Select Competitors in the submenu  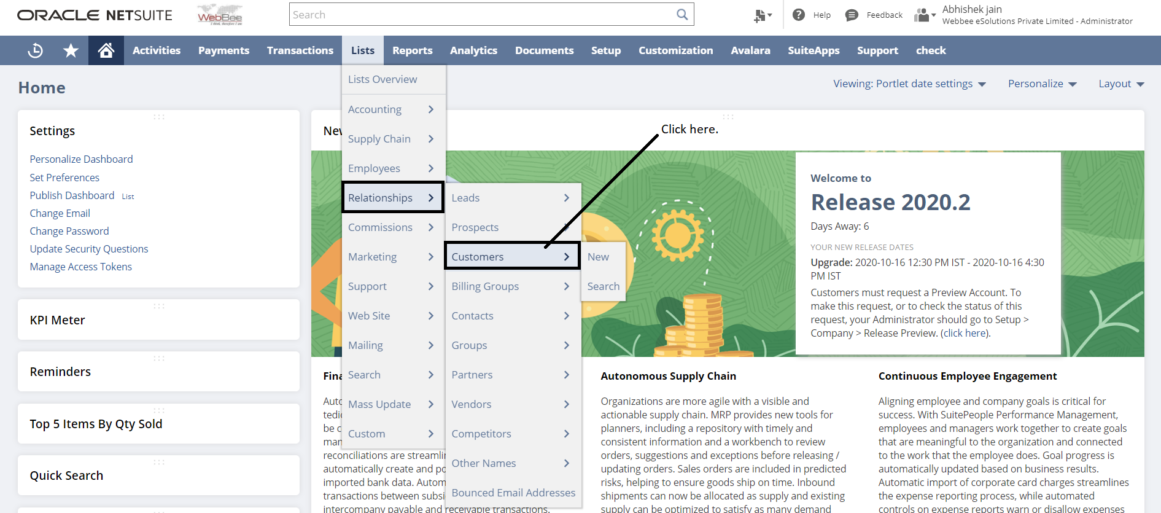click(x=513, y=434)
